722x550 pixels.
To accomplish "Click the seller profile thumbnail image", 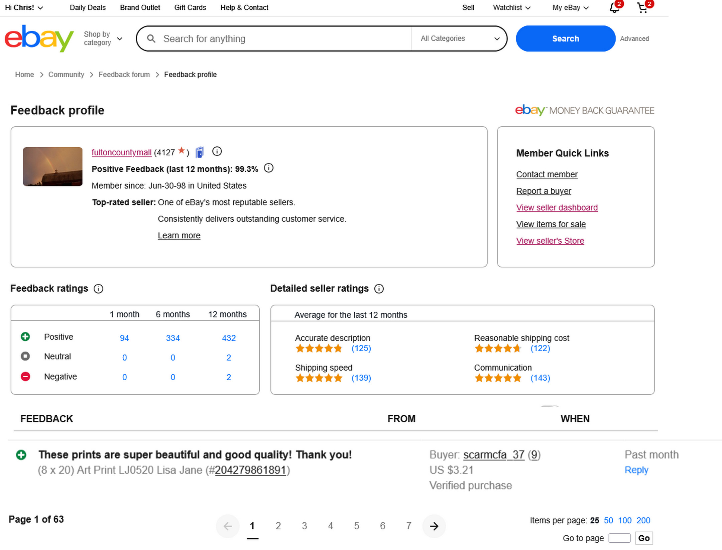I will point(53,166).
